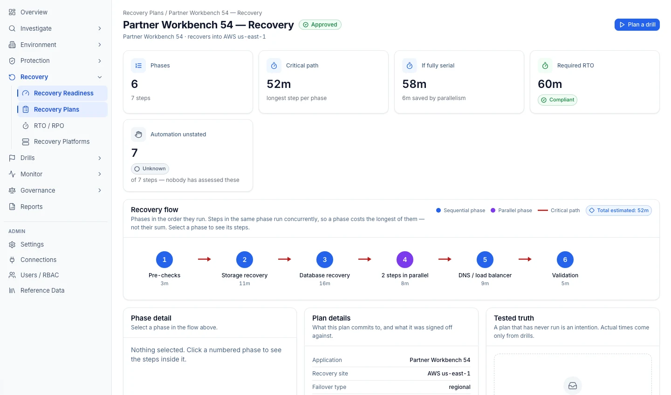Screen dimensions: 671x395
Task: Open Reference Data admin page
Action: point(56,290)
